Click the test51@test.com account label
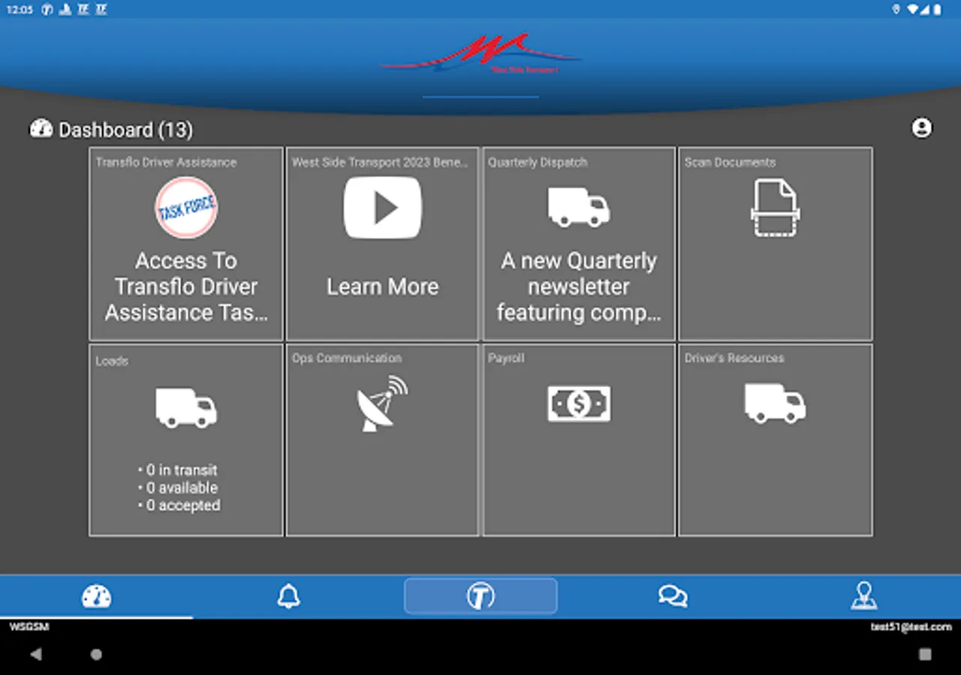Viewport: 961px width, 675px height. [x=911, y=627]
